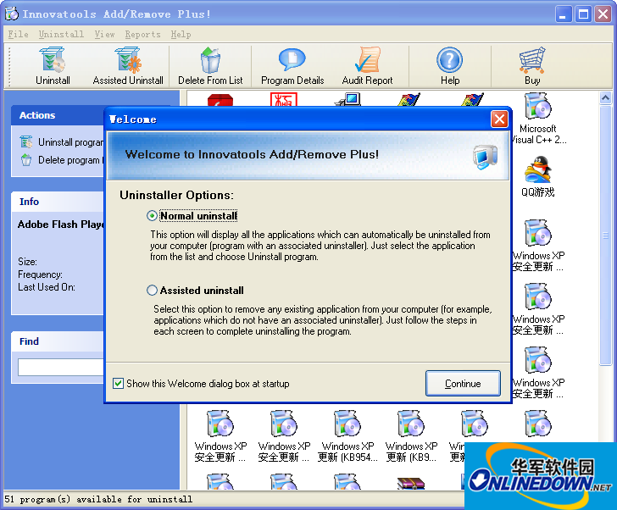Close the Welcome dialog
This screenshot has height=510, width=617.
coord(499,119)
